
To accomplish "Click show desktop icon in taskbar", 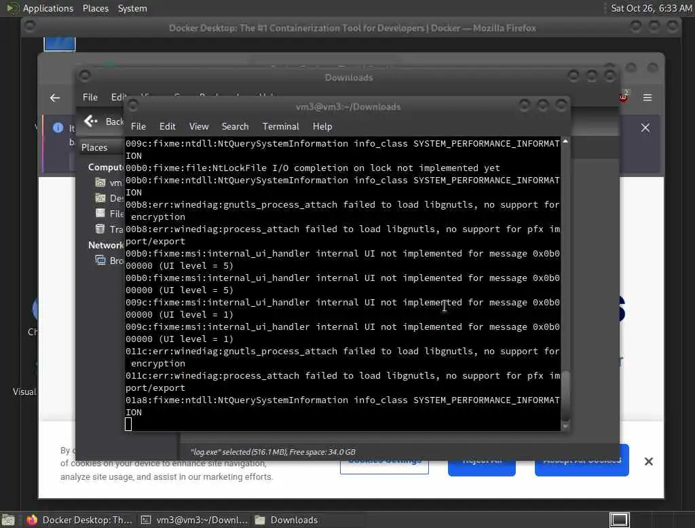I will pos(8,520).
